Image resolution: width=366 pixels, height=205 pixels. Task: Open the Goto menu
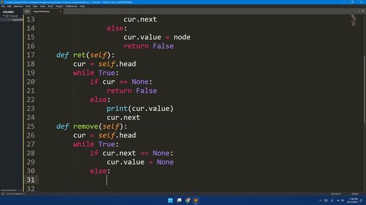pyautogui.click(x=42, y=6)
